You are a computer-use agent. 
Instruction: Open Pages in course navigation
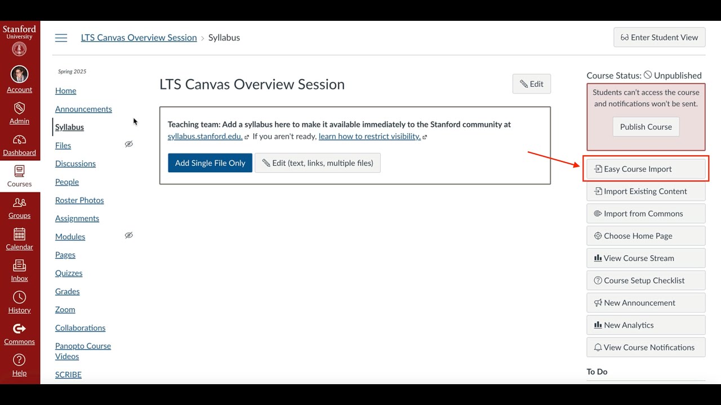point(65,255)
